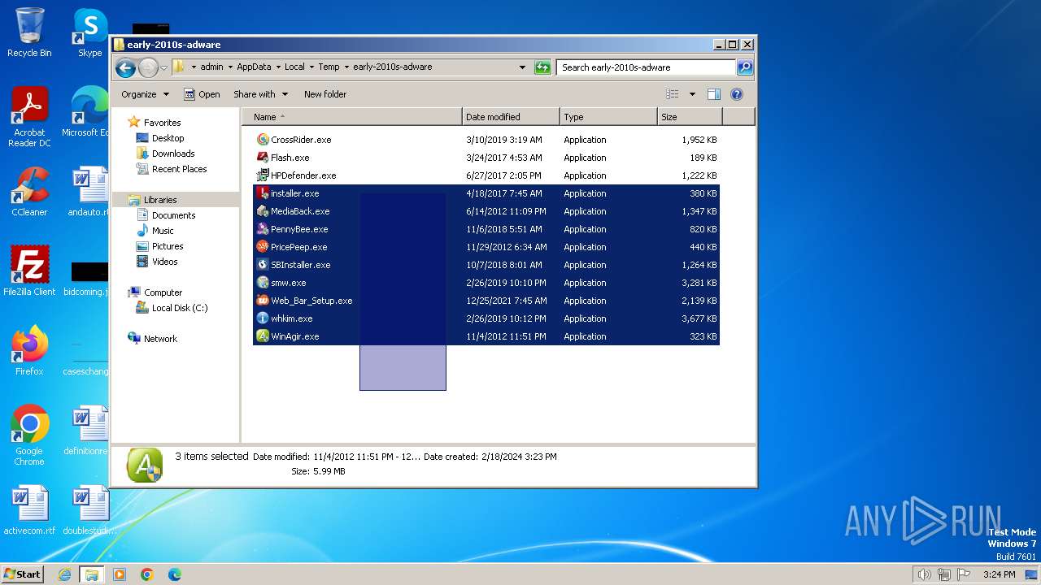Screen dimensions: 1041x585
Task: Open Internet Explorer from taskbar
Action: (x=64, y=574)
